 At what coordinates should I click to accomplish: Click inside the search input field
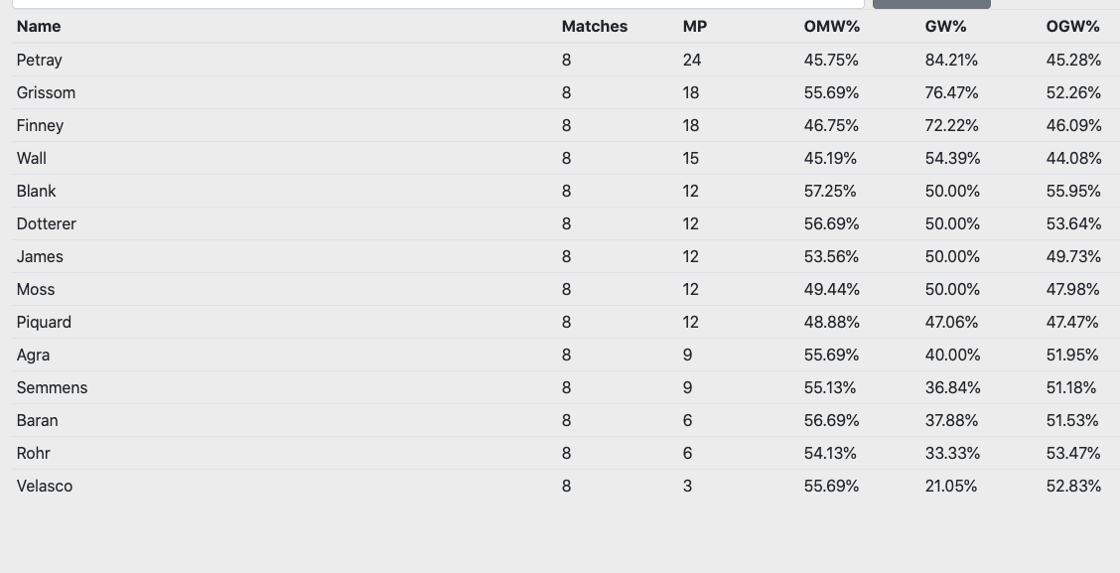click(437, 4)
